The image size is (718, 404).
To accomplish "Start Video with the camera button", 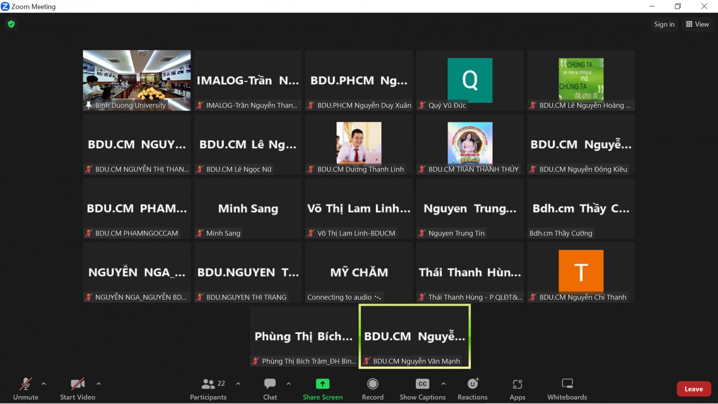I will [x=78, y=389].
